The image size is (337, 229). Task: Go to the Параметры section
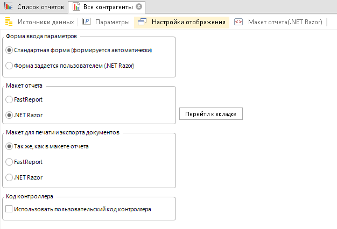[112, 22]
